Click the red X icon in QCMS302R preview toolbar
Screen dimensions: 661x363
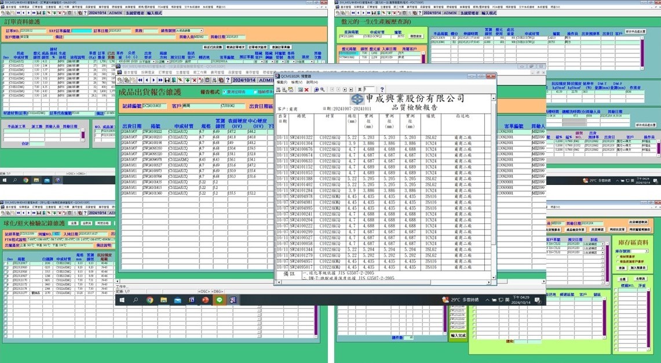pyautogui.click(x=306, y=89)
